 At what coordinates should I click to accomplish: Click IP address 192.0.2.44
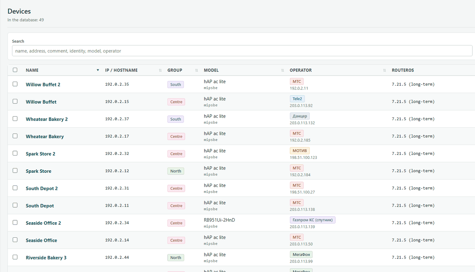point(117,257)
